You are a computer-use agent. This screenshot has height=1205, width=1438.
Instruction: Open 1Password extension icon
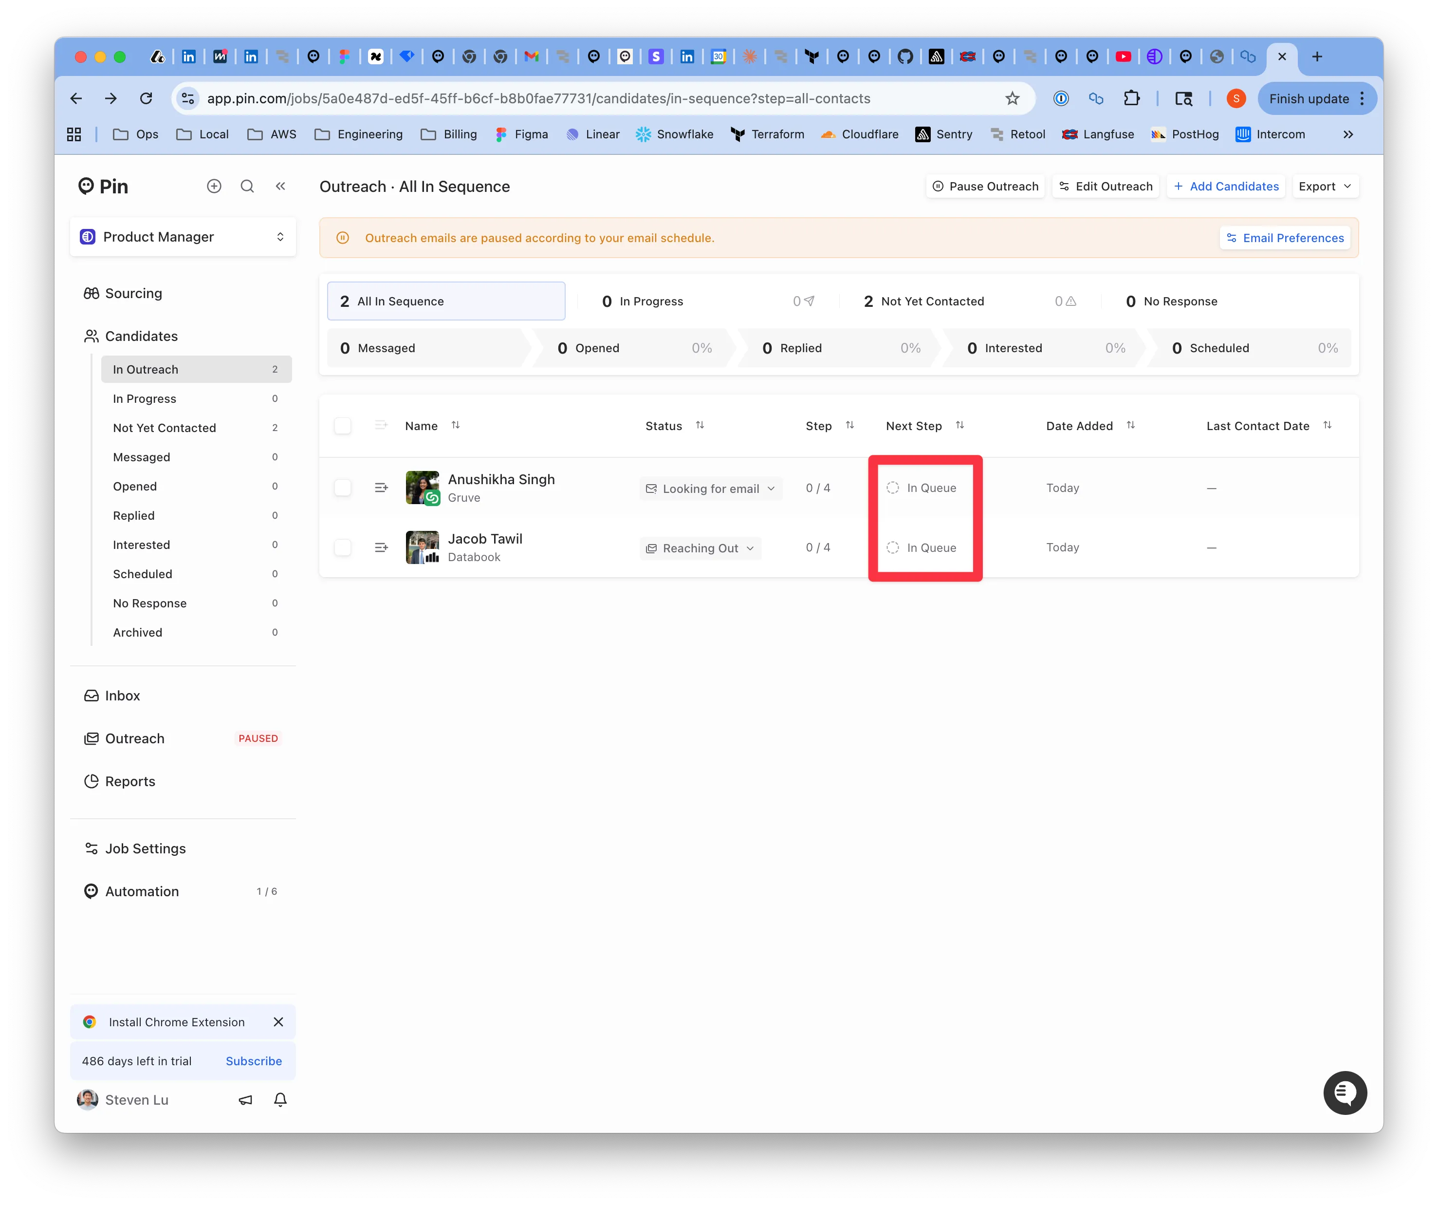click(x=1061, y=99)
